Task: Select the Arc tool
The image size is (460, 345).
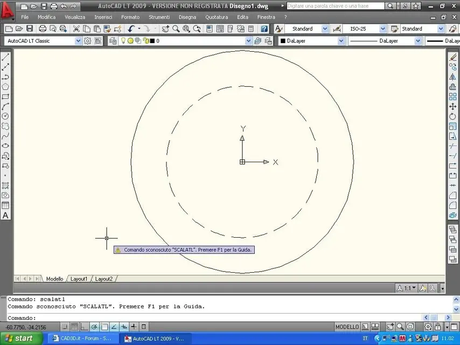Action: click(x=5, y=107)
